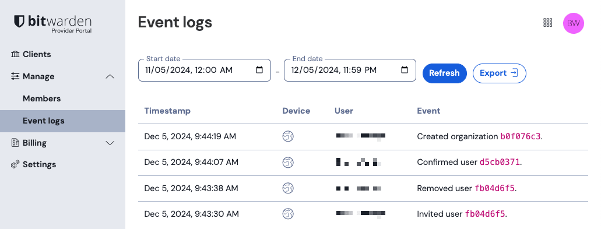
Task: Expand the Billing section chevron
Action: [110, 143]
